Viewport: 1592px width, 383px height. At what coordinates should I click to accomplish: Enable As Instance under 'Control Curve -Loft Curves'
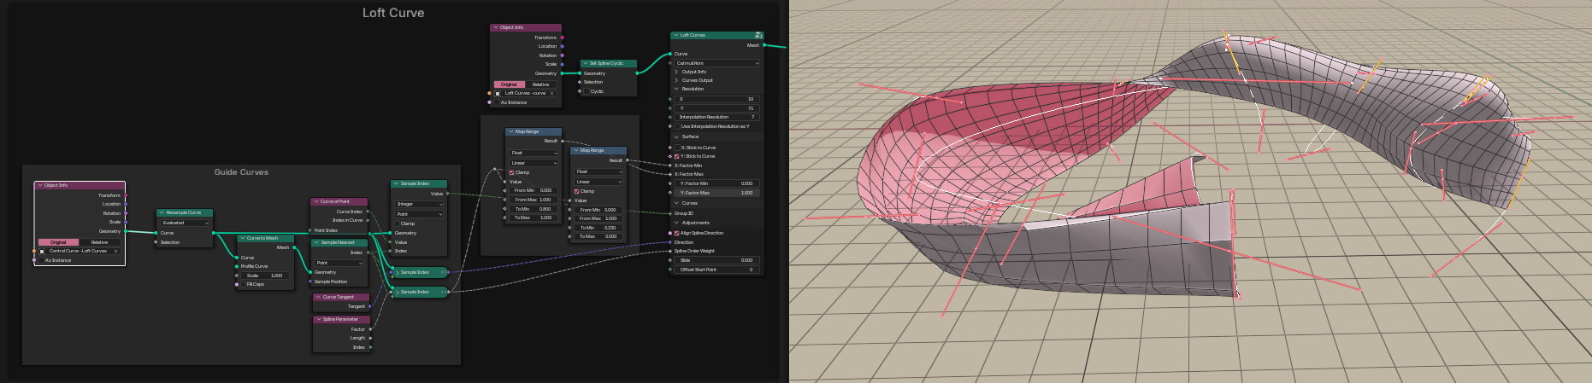point(42,260)
